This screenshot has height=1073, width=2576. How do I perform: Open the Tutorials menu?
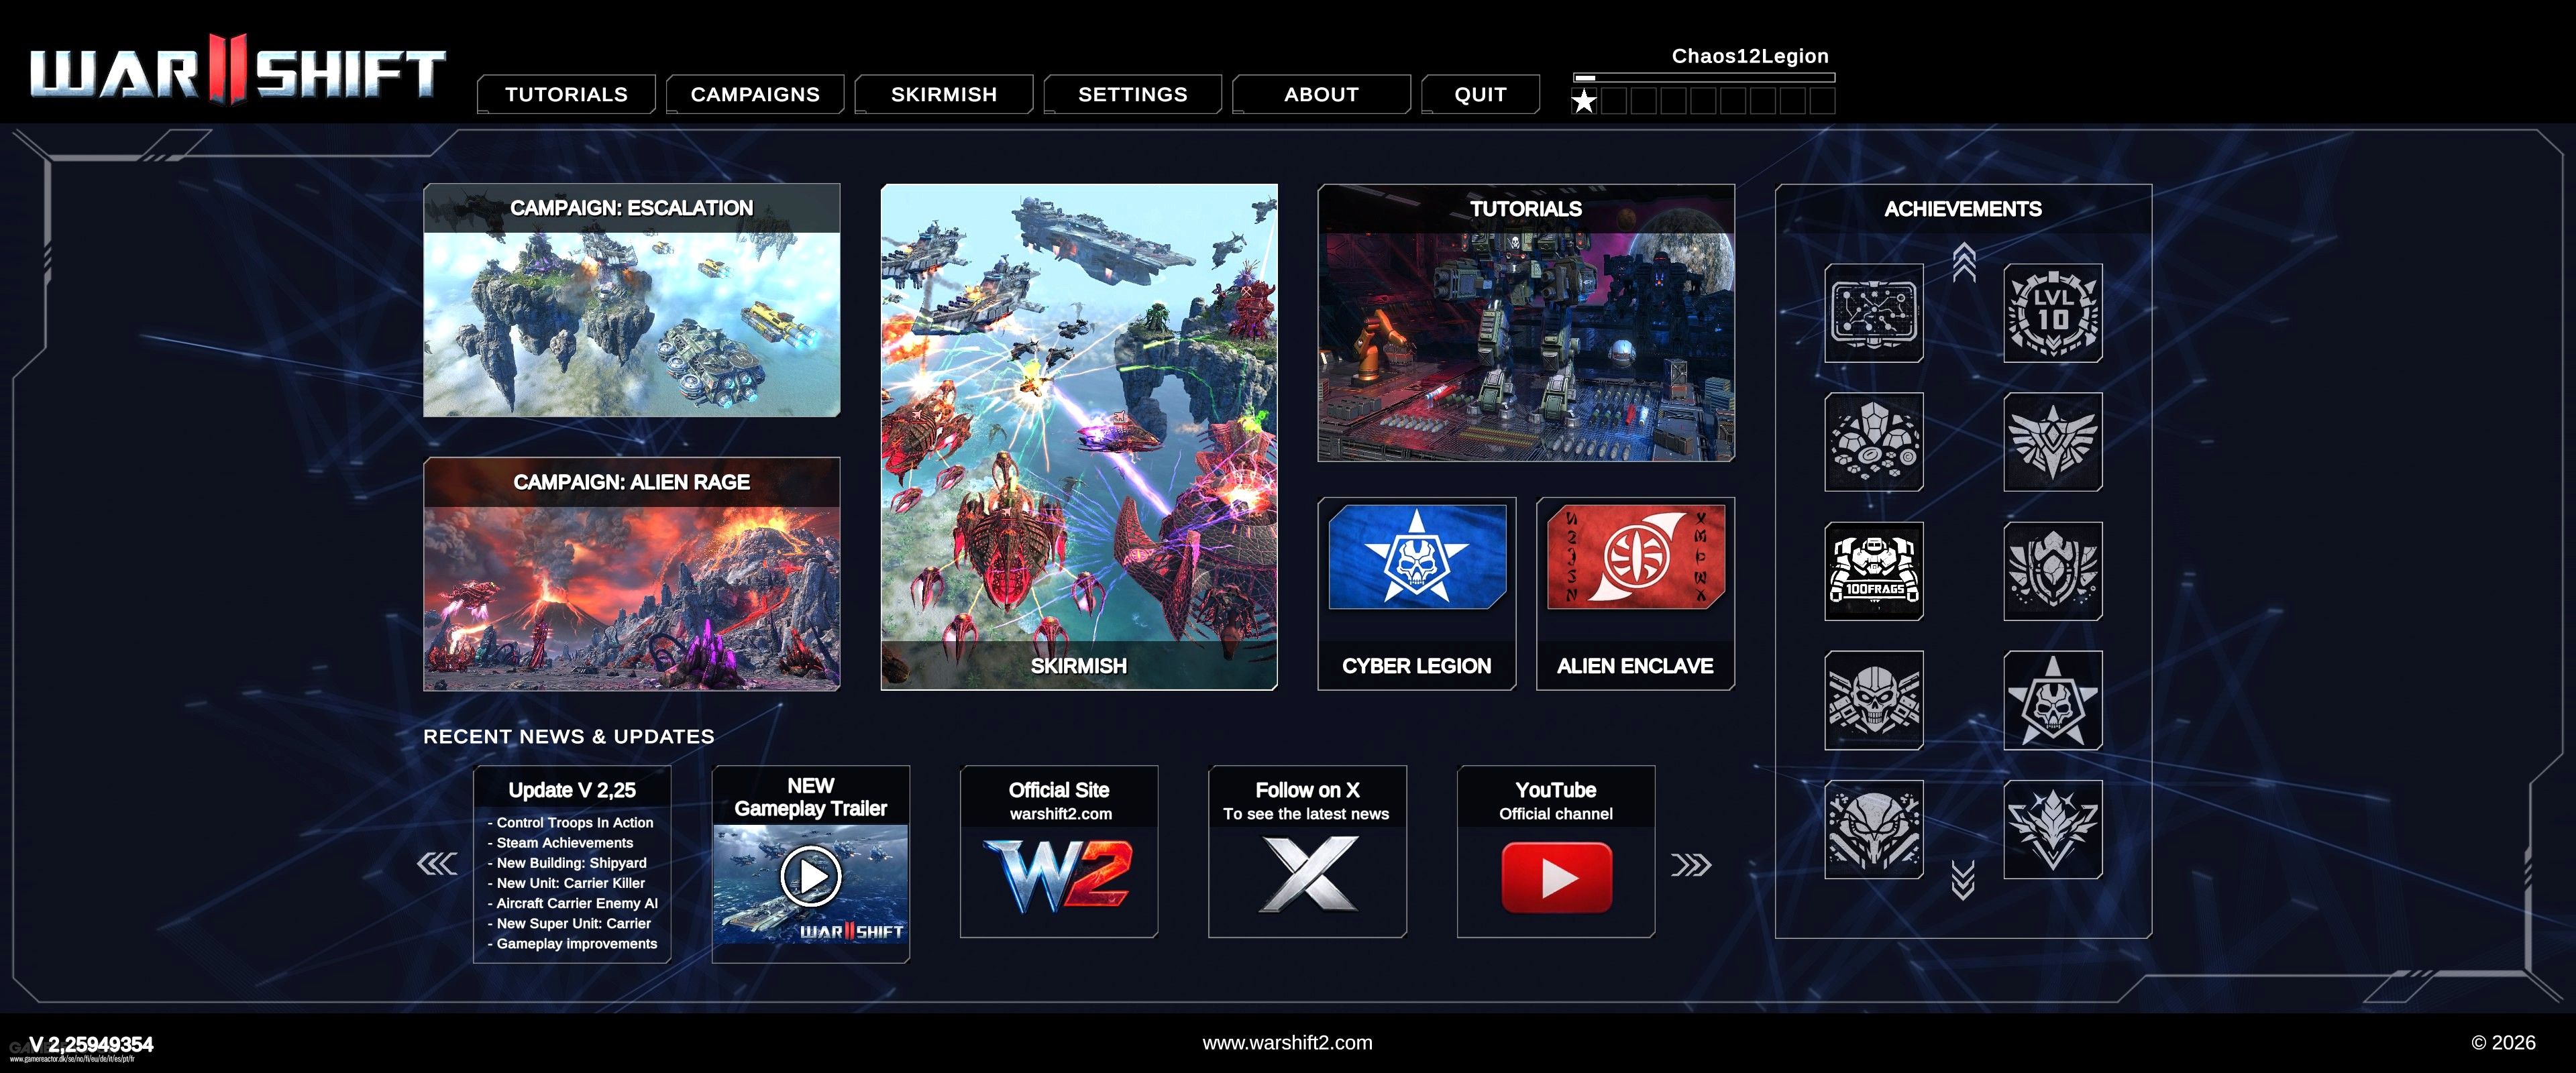coord(566,94)
